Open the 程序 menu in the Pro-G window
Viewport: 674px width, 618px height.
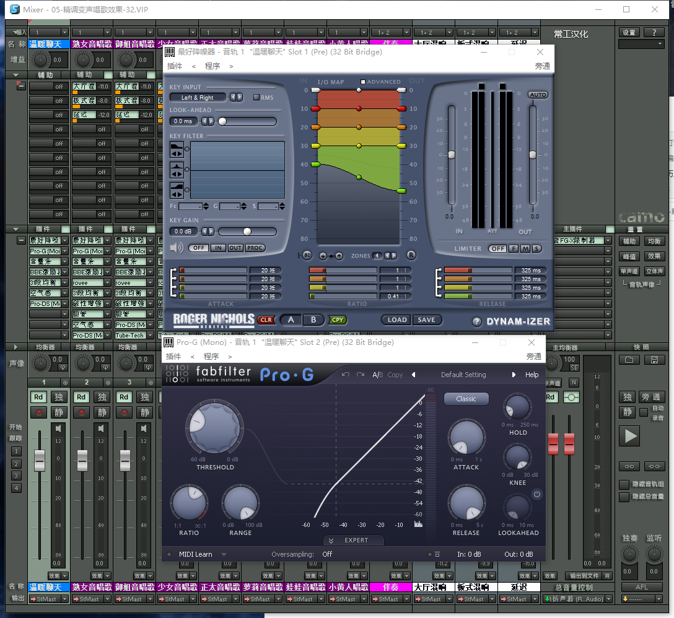pos(211,357)
